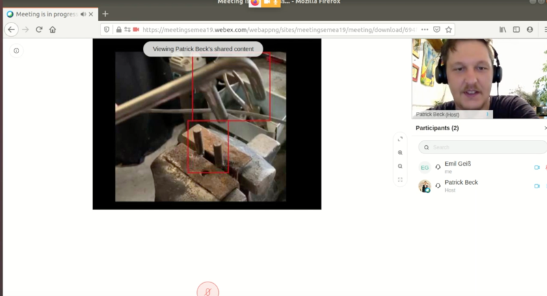Click the video icon next to Emil Geiß
Screen dimensions: 547x296
(x=537, y=167)
